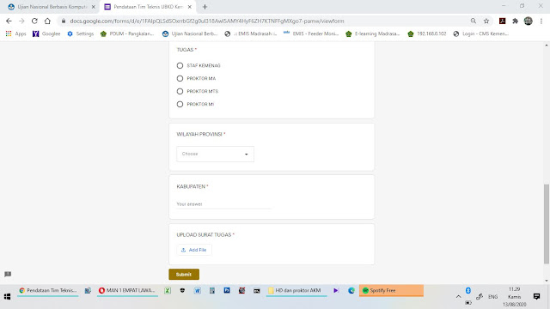Screen dimensions: 550x309
Task: Open the Word taskbar icon
Action: tap(198, 290)
